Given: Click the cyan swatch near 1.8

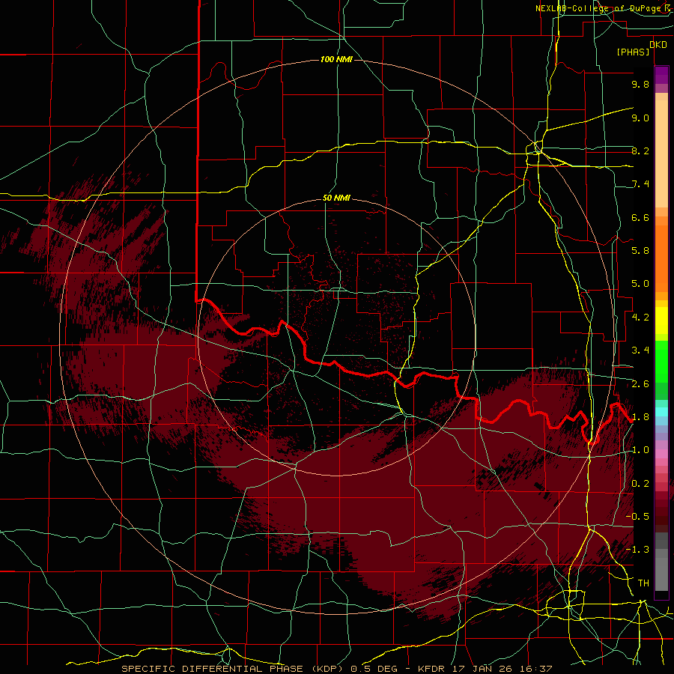Looking at the screenshot, I should 661,412.
